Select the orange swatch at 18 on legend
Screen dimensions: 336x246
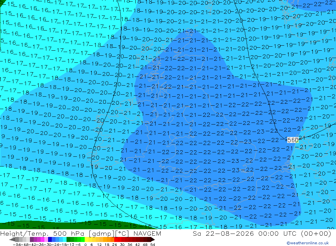(x=109, y=240)
